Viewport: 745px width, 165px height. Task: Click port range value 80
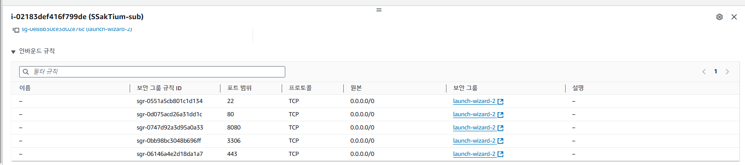[231, 114]
